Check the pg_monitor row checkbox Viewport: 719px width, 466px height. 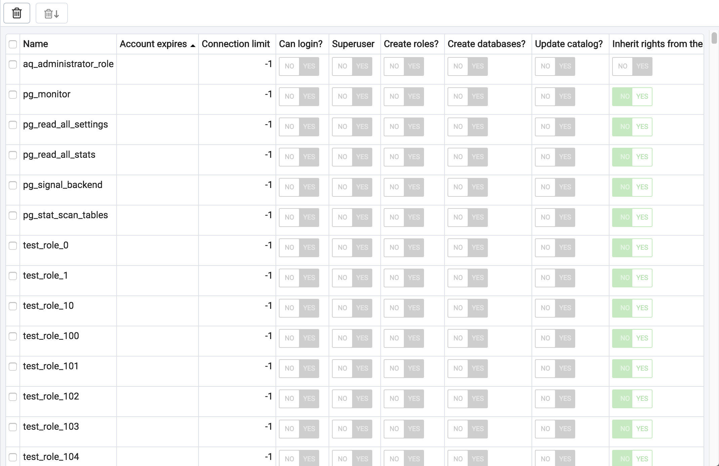click(x=13, y=95)
